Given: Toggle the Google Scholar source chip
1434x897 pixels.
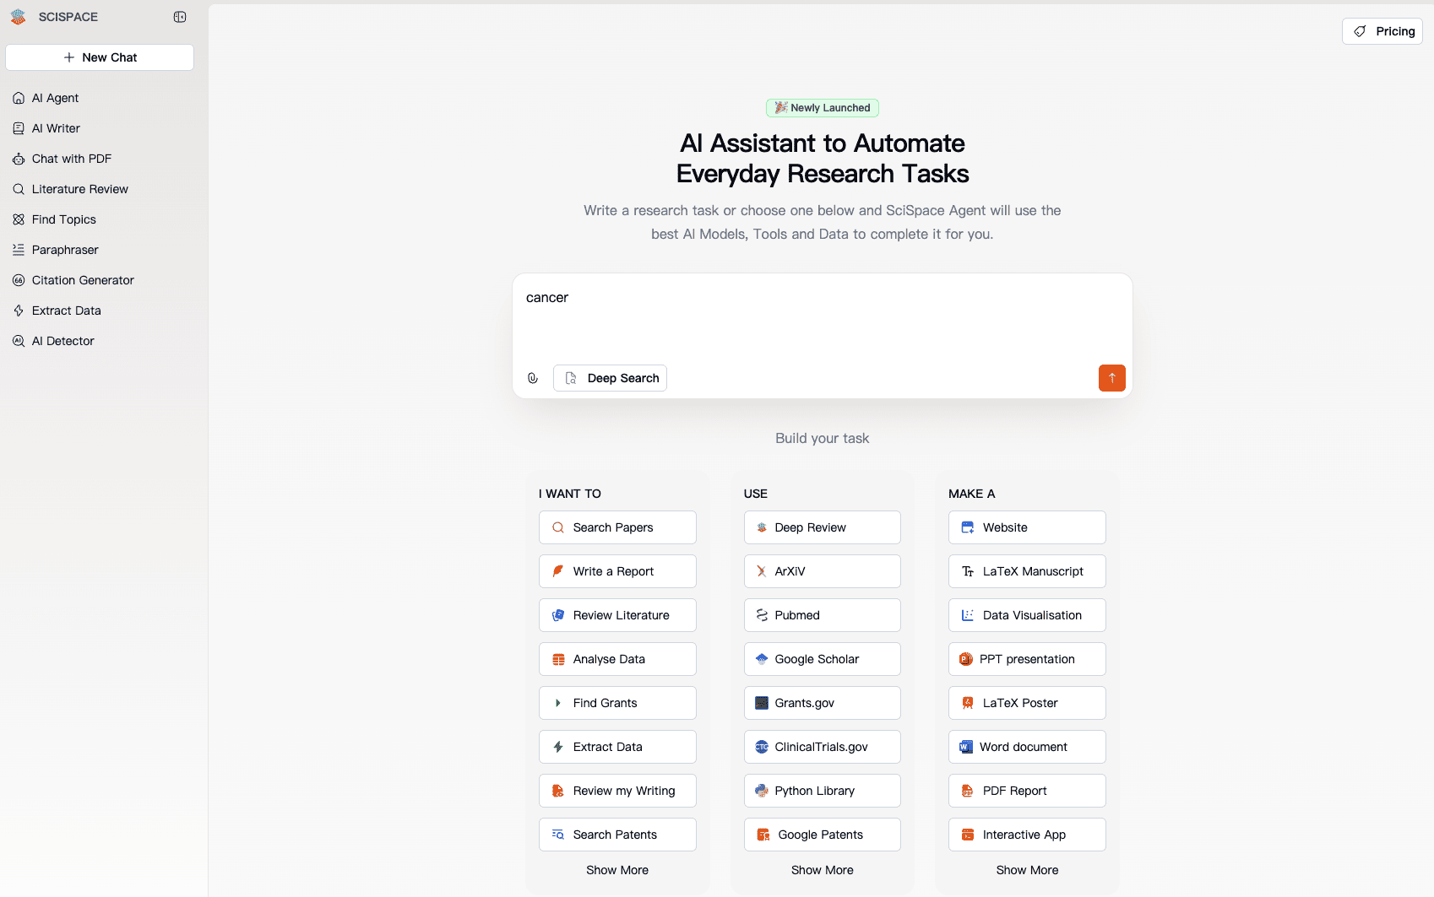Looking at the screenshot, I should pyautogui.click(x=822, y=659).
